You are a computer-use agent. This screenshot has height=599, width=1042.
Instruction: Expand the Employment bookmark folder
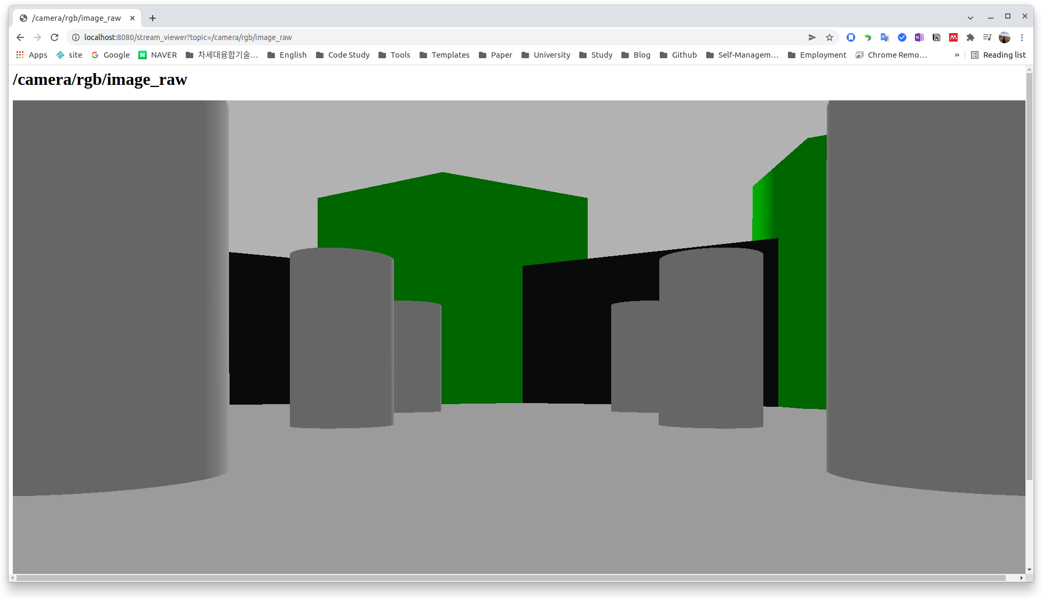(x=817, y=55)
